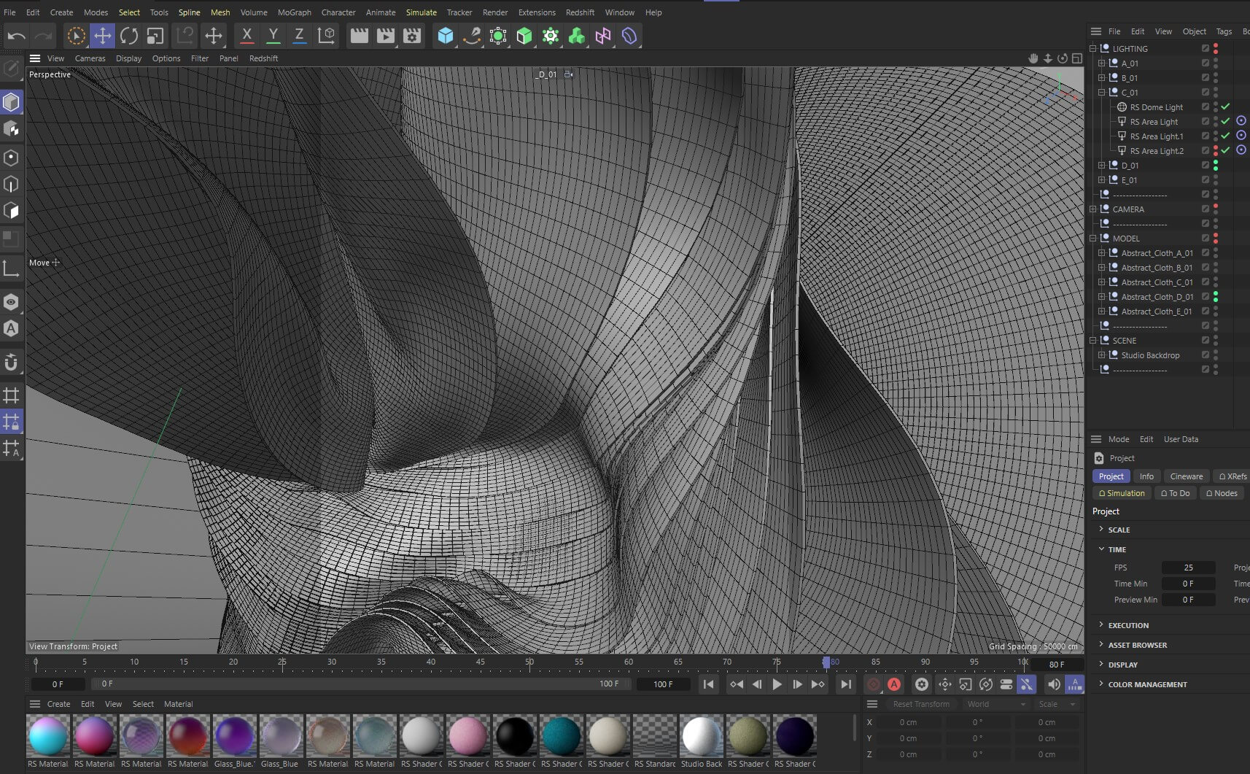The image size is (1250, 774).
Task: Open Edit Render Settings clapperboard icon
Action: (412, 36)
